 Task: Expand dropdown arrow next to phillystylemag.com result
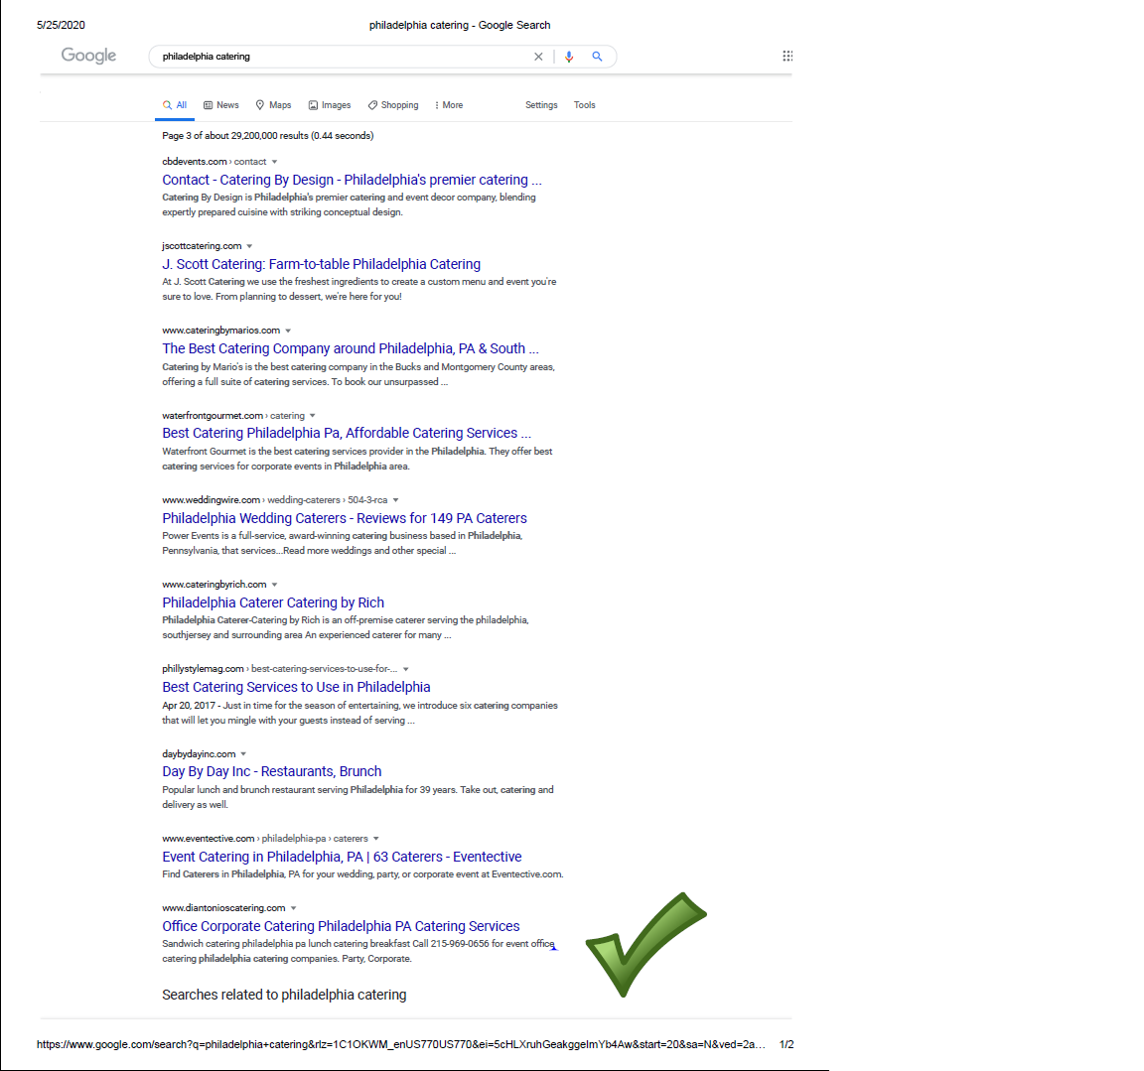(x=405, y=669)
